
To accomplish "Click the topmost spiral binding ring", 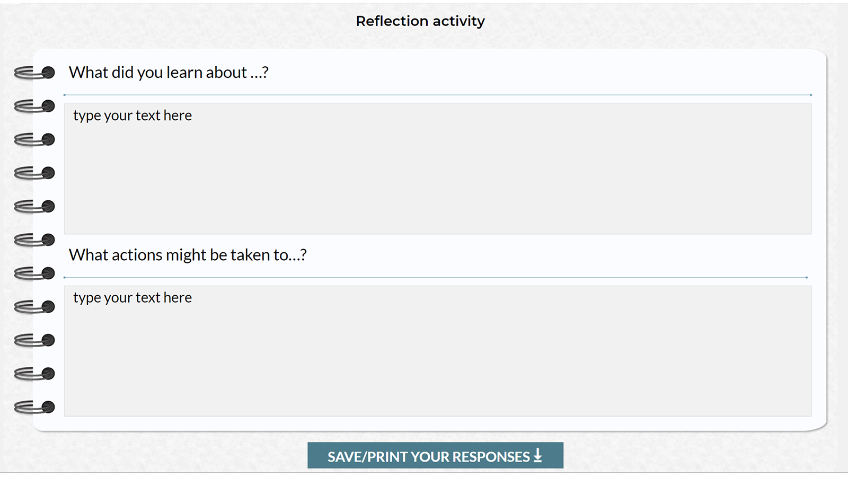I will point(34,73).
